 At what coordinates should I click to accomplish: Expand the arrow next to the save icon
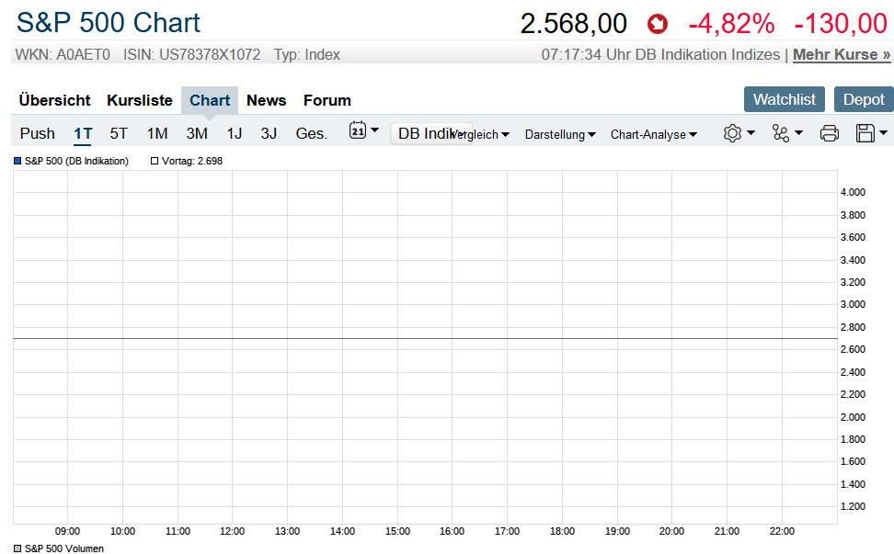point(883,132)
